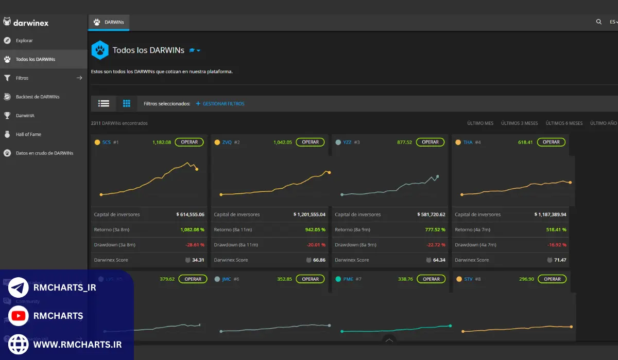The width and height of the screenshot is (618, 360).
Task: Open Explorar via its compass icon
Action: (x=7, y=41)
